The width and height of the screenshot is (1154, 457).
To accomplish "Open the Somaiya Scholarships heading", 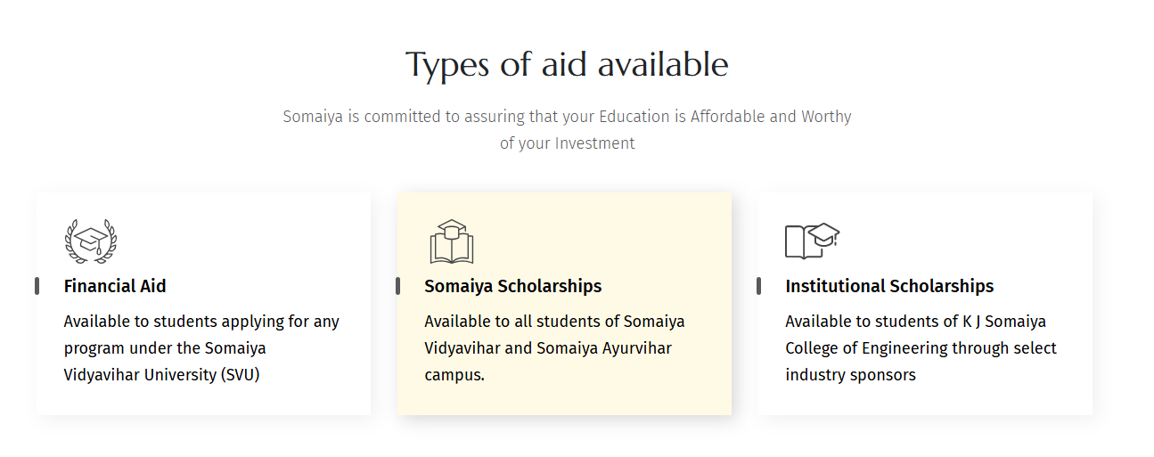I will coord(513,286).
